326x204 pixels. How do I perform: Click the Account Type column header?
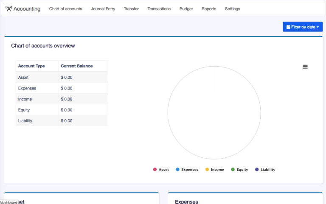click(31, 66)
